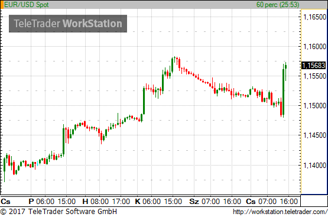This screenshot has height=217, width=328.
Task: Click the K day marker on time axis
Action: point(138,202)
